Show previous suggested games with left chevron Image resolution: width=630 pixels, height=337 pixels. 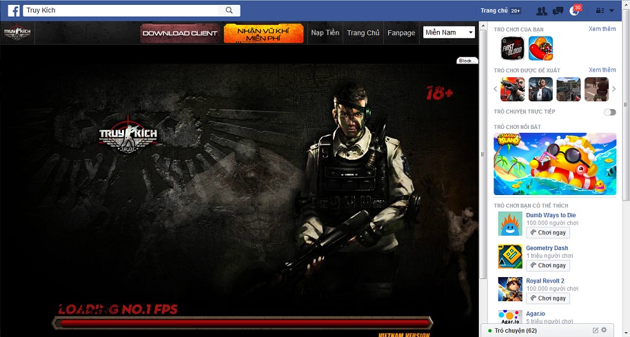pos(496,89)
